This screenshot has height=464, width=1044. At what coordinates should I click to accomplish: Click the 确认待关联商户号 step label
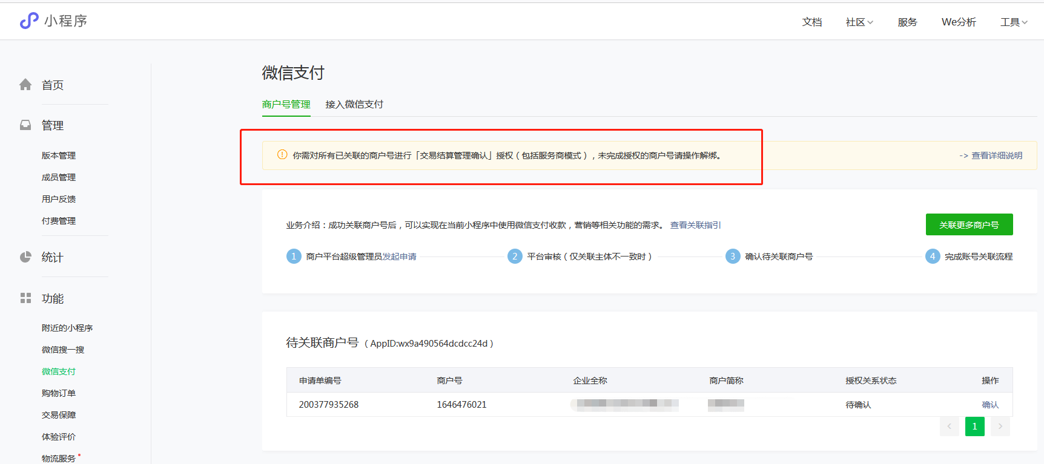pyautogui.click(x=779, y=257)
